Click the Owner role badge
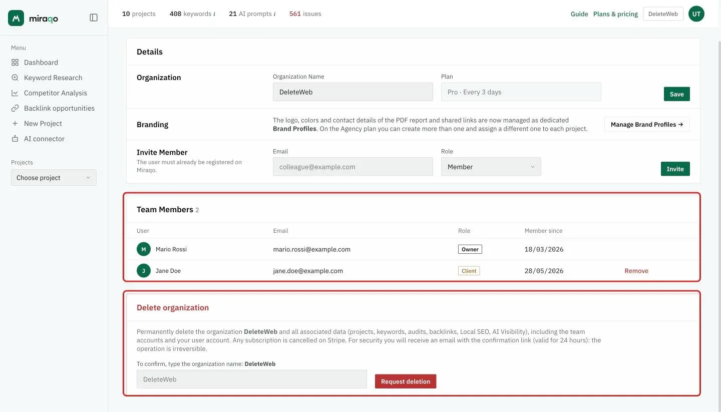The width and height of the screenshot is (721, 412). (x=470, y=249)
